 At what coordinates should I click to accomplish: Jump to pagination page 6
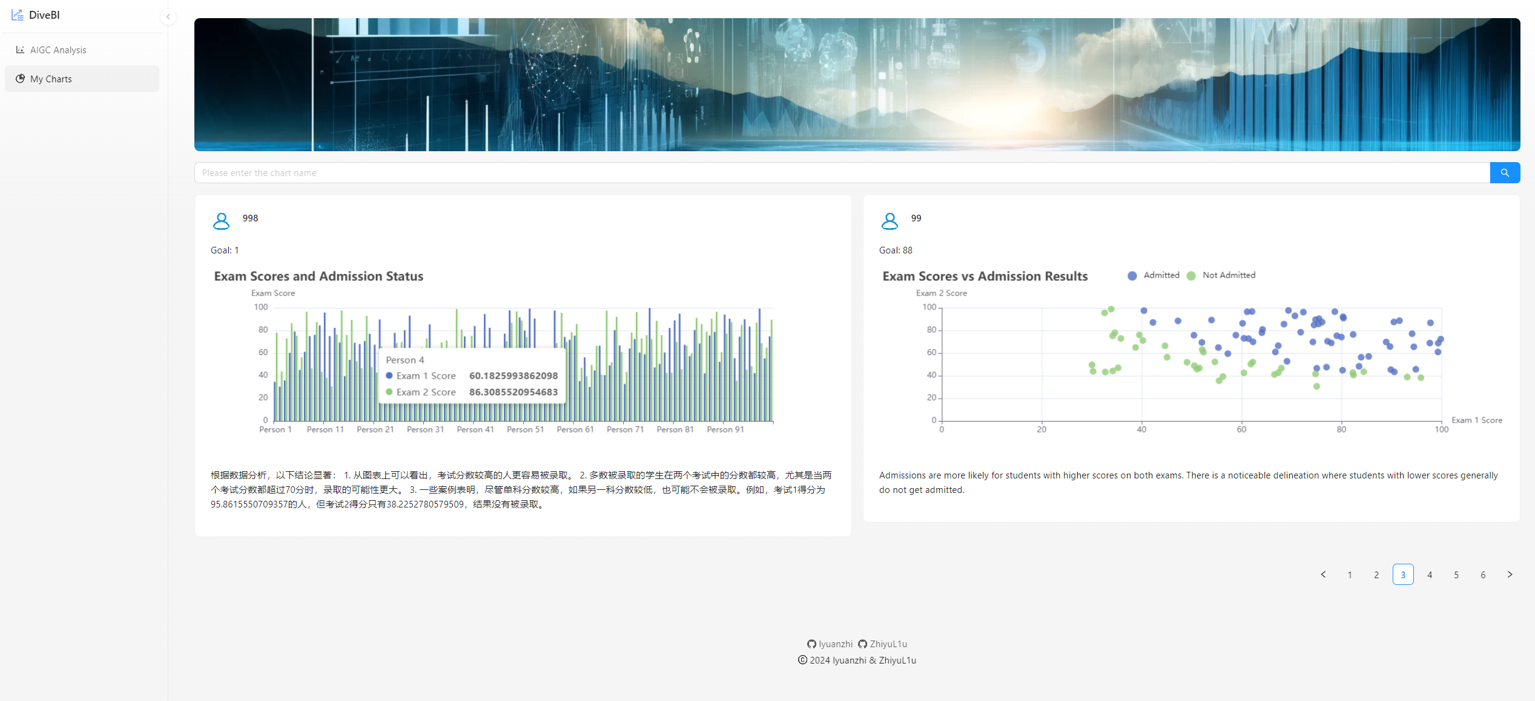pyautogui.click(x=1483, y=575)
